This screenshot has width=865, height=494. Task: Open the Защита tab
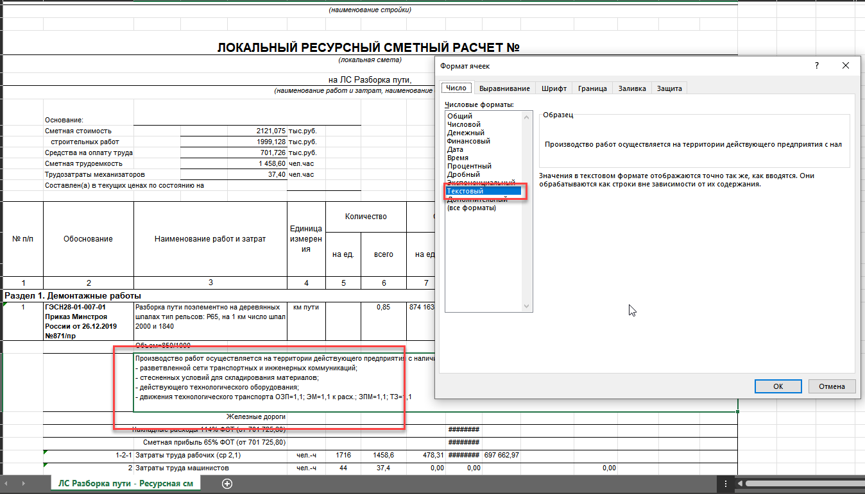(669, 88)
